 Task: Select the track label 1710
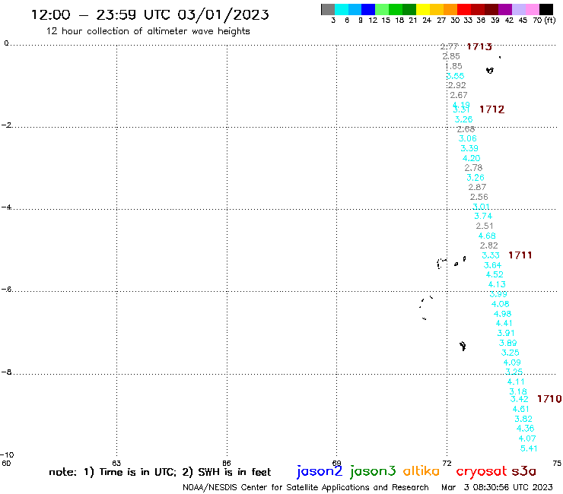(549, 399)
